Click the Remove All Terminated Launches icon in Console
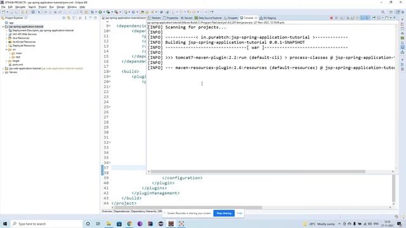This screenshot has width=406, height=228. tap(341, 18)
